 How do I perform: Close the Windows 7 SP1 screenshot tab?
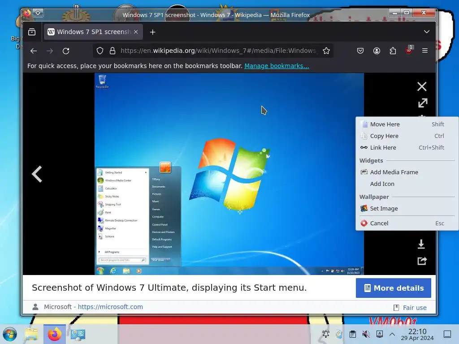(136, 32)
